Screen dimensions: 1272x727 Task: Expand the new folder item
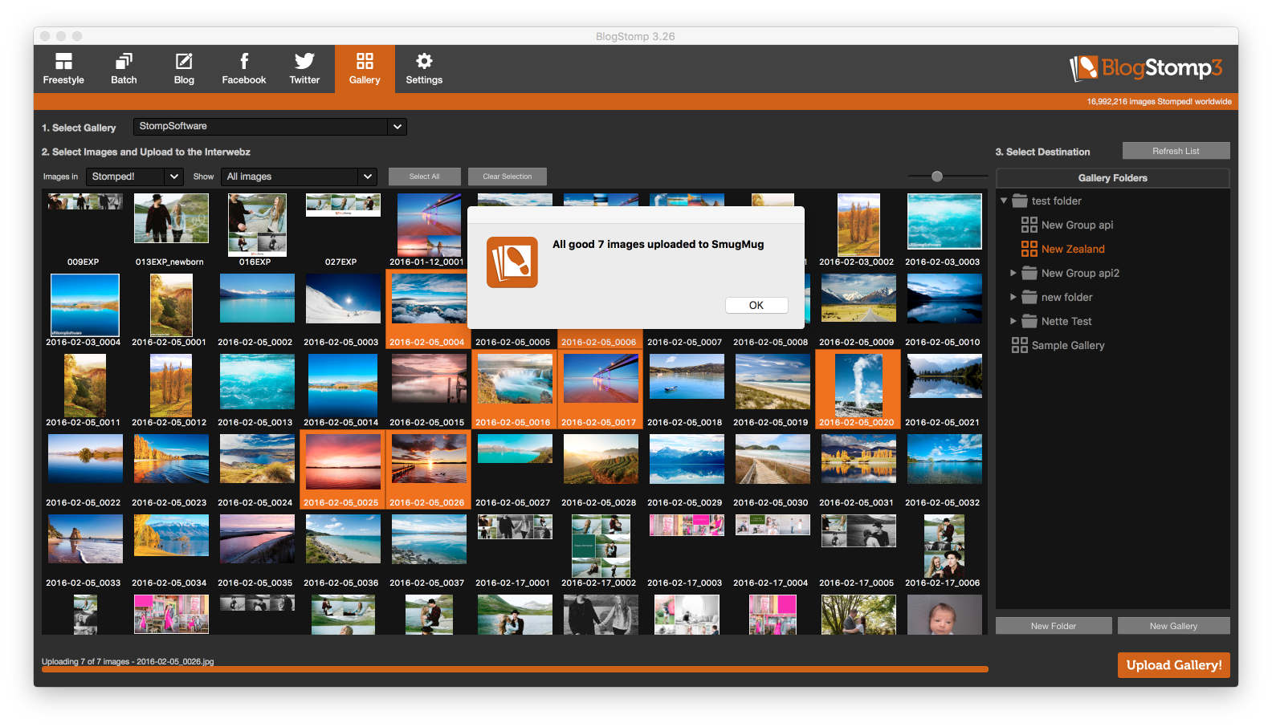coord(1013,297)
